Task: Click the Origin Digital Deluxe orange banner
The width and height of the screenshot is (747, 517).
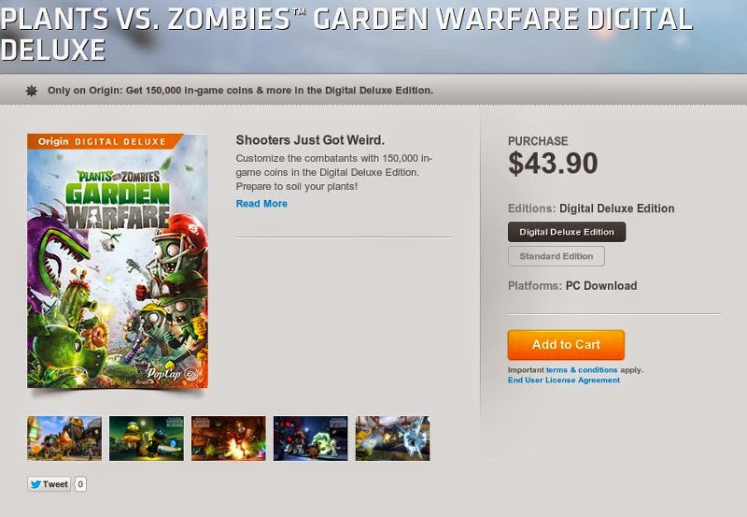Action: pos(105,141)
